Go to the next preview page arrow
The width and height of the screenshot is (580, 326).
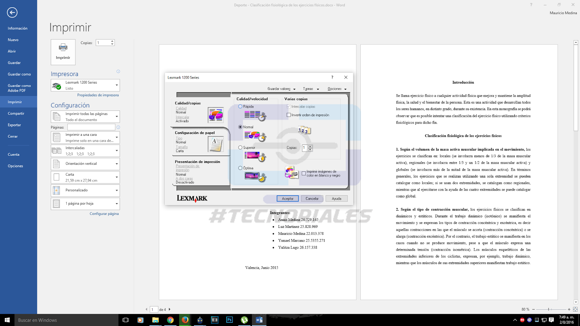click(169, 309)
